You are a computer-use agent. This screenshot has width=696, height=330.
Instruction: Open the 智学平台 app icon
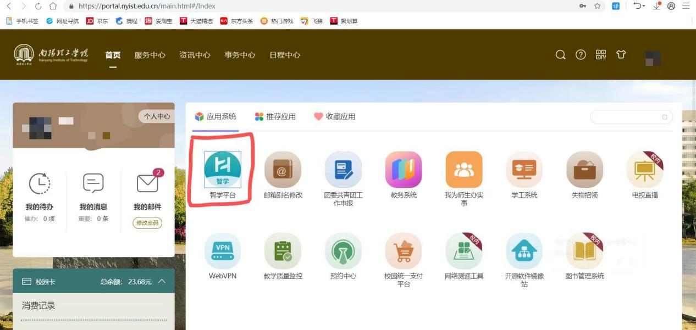[x=222, y=170]
